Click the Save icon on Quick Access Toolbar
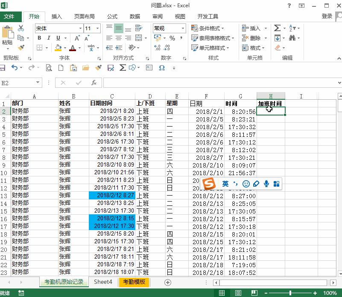The height and width of the screenshot is (297, 342). [3, 68]
